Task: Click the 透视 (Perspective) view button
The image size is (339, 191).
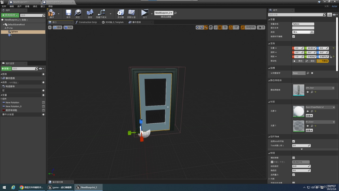Action: click(57, 27)
